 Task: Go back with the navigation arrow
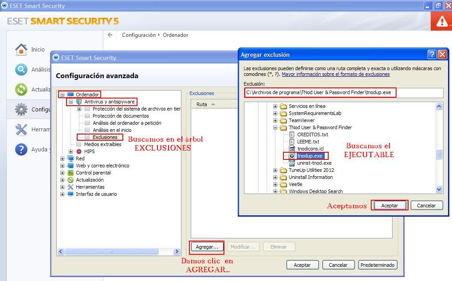(110, 35)
